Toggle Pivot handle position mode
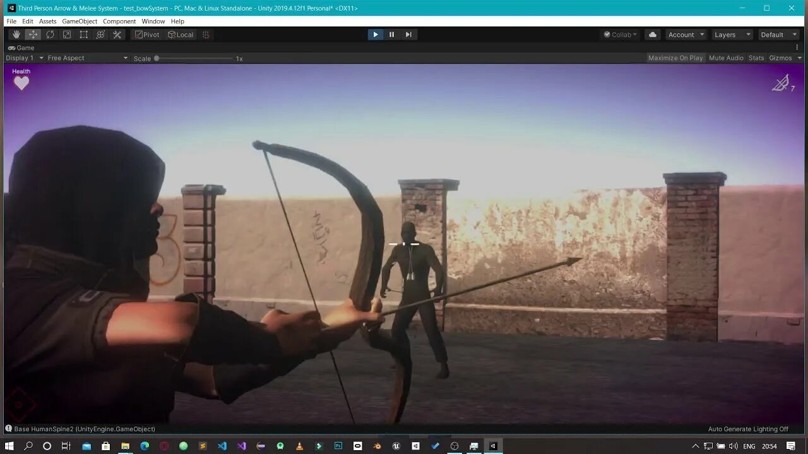This screenshot has width=808, height=454. 146,35
